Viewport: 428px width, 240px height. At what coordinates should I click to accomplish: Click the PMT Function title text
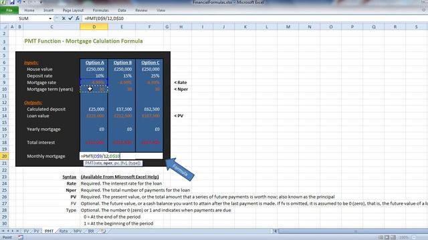click(x=84, y=41)
